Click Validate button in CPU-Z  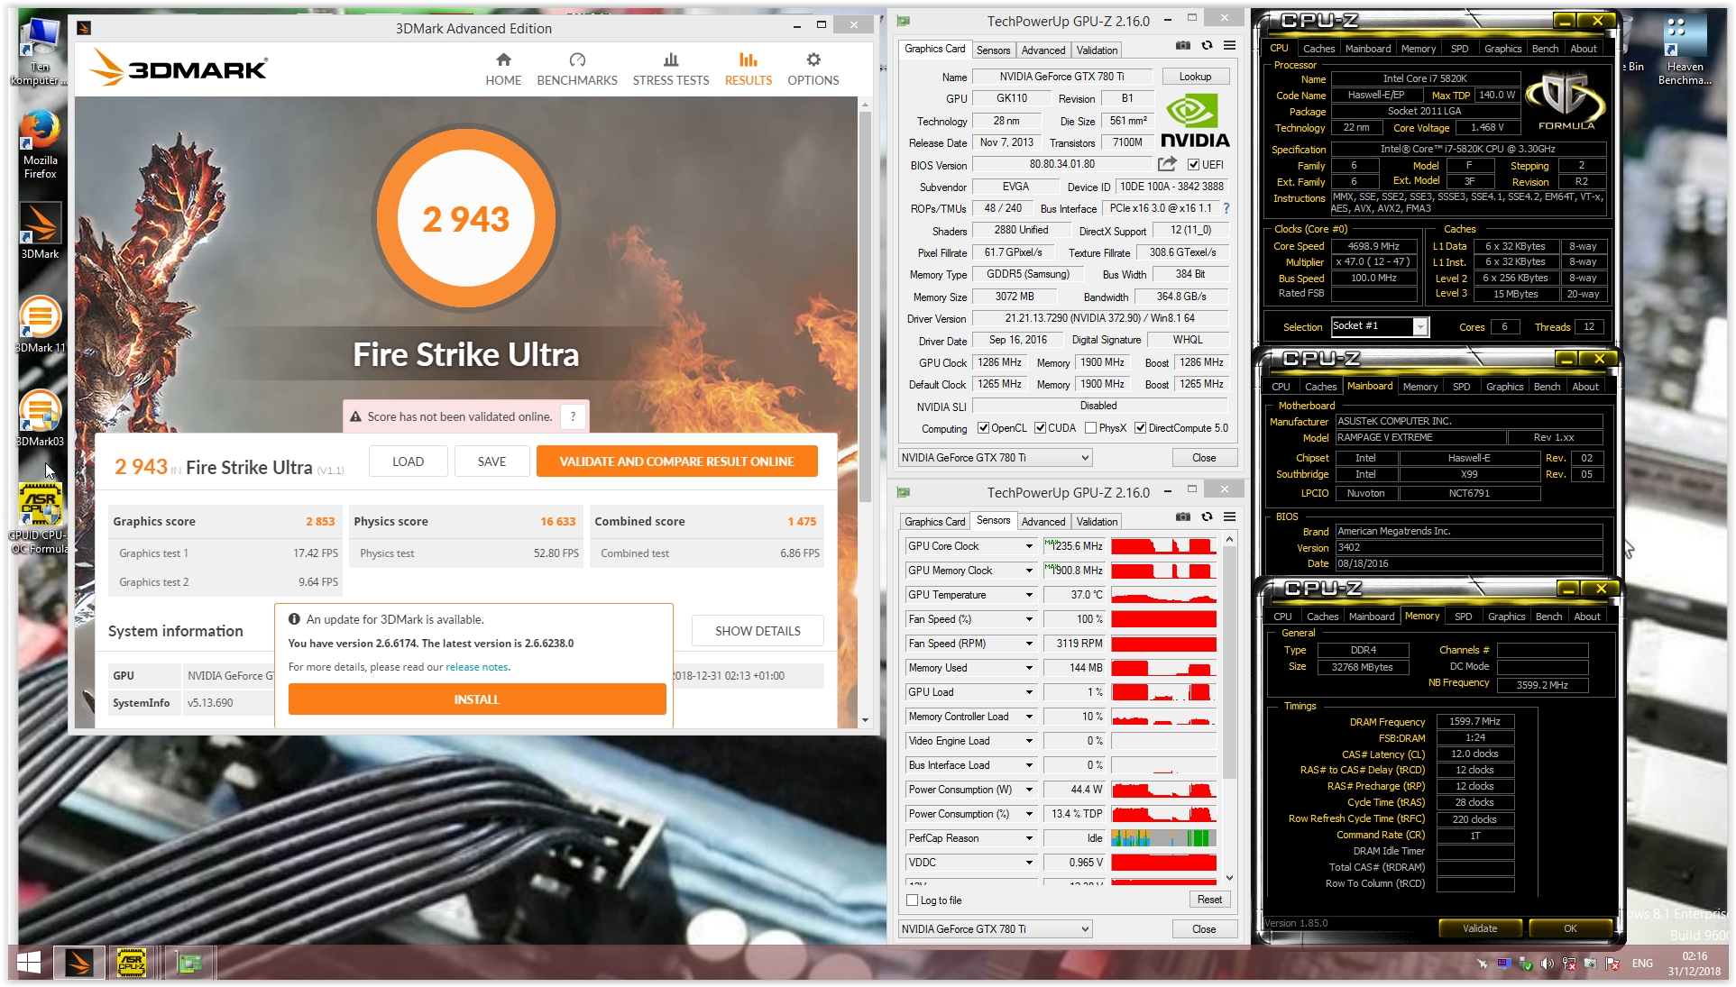coord(1479,928)
